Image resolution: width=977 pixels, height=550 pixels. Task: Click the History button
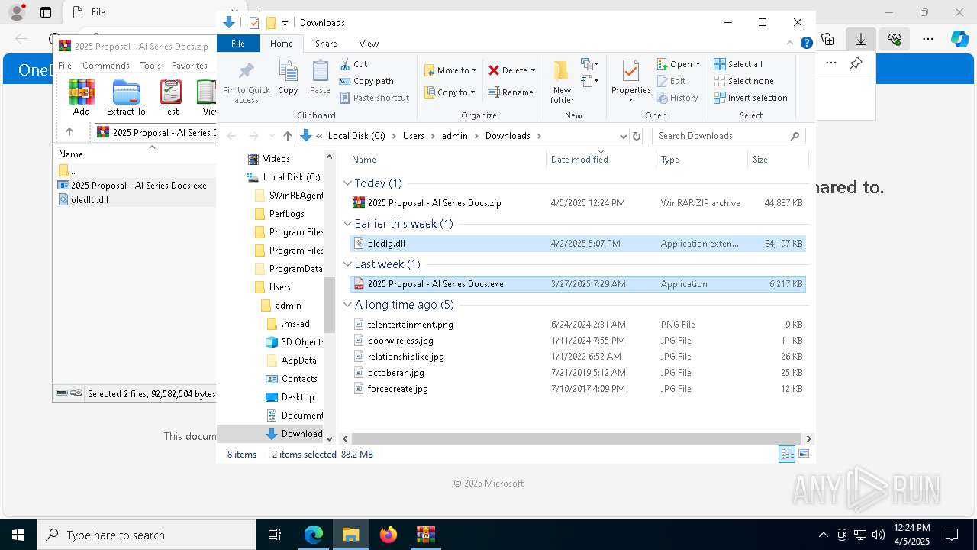click(x=677, y=98)
